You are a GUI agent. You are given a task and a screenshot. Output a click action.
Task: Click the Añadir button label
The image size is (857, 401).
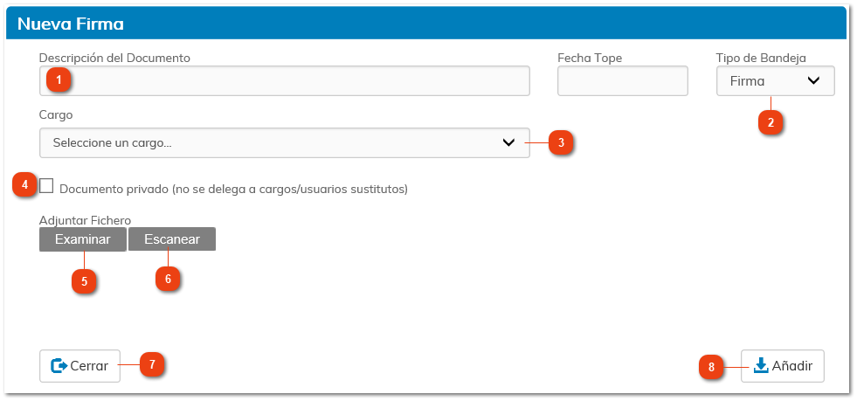(791, 366)
